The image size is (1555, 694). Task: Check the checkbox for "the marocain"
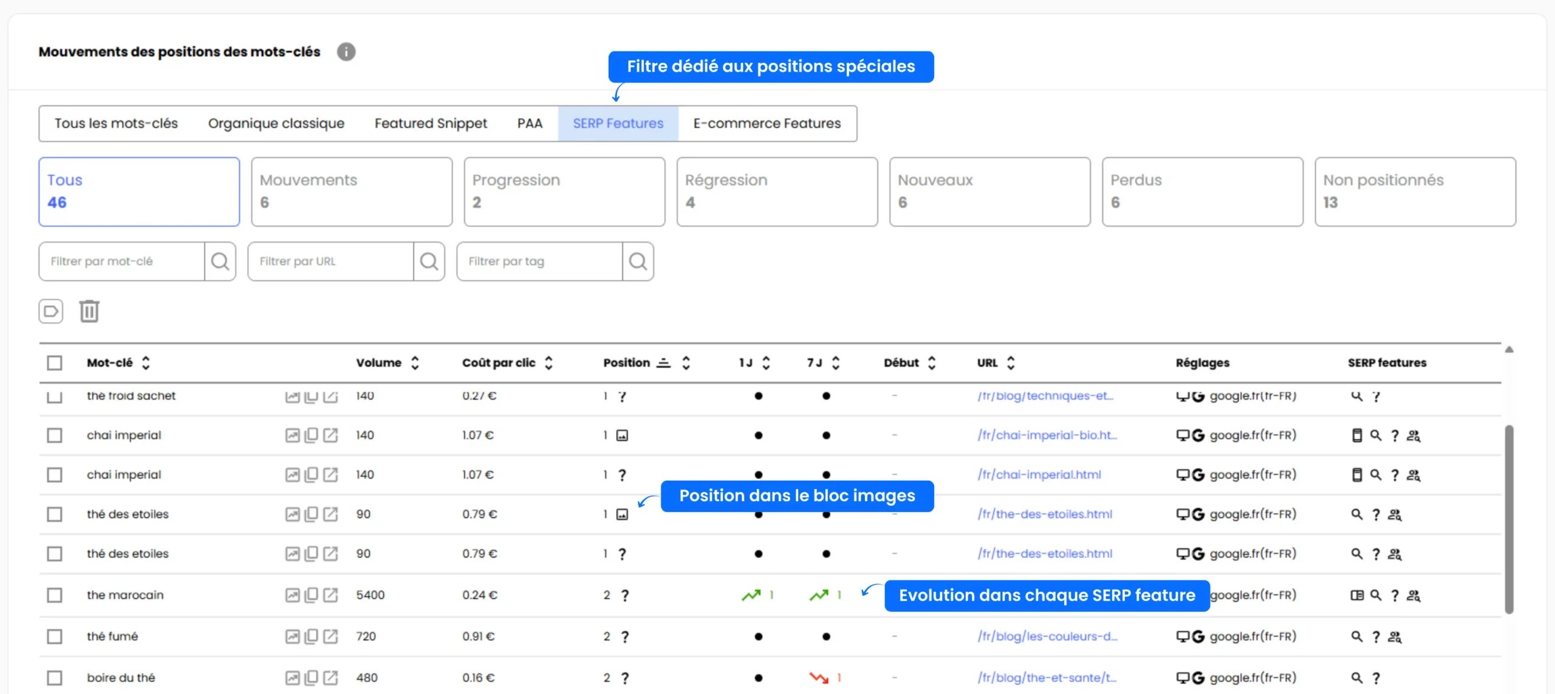coord(55,595)
